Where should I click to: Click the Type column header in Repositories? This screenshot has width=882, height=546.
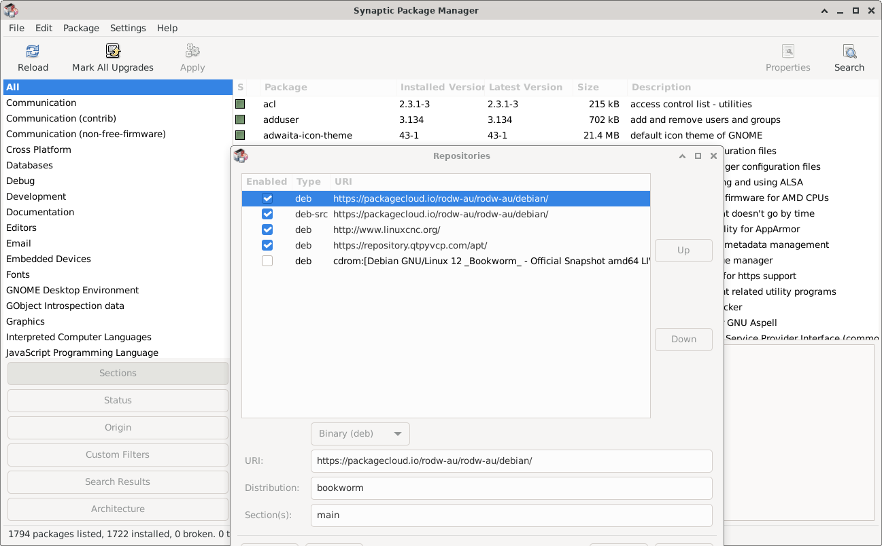pos(311,181)
